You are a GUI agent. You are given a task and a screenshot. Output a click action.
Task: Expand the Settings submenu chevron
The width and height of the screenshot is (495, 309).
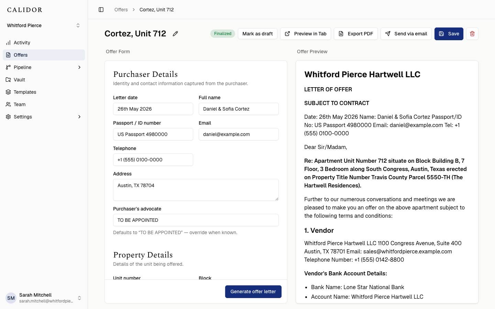click(x=79, y=117)
